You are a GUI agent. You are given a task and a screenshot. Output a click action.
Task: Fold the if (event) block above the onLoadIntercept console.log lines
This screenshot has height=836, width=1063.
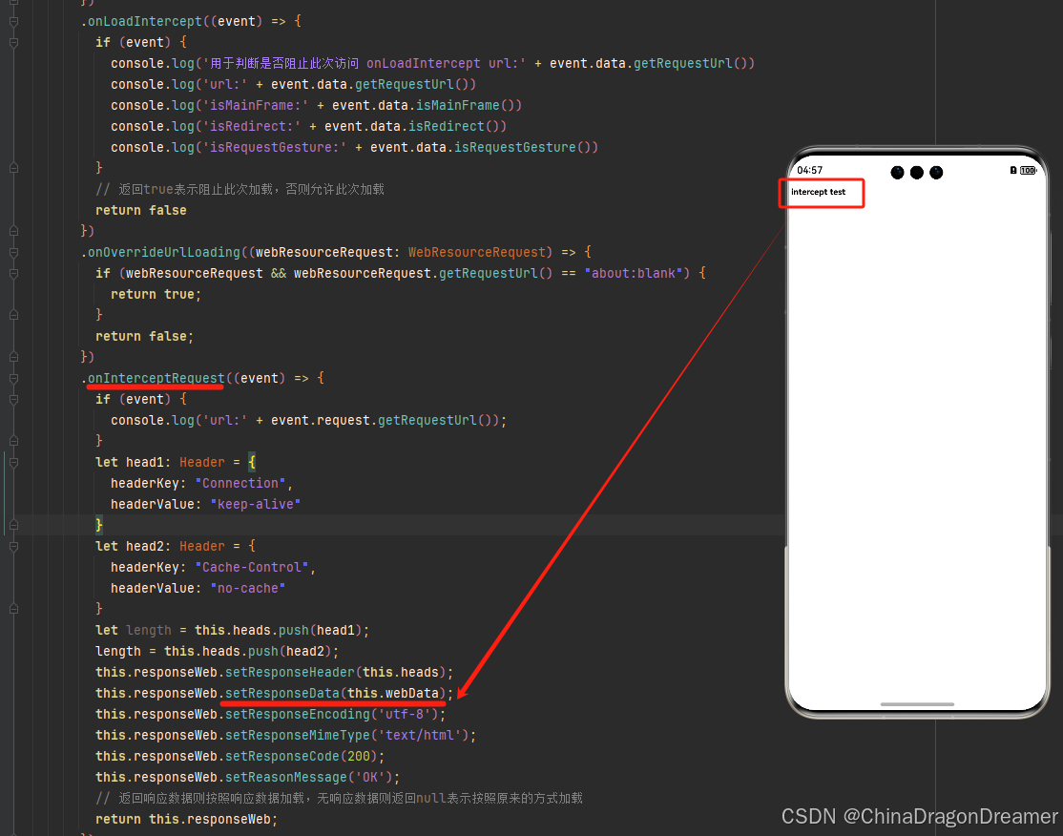tap(13, 42)
